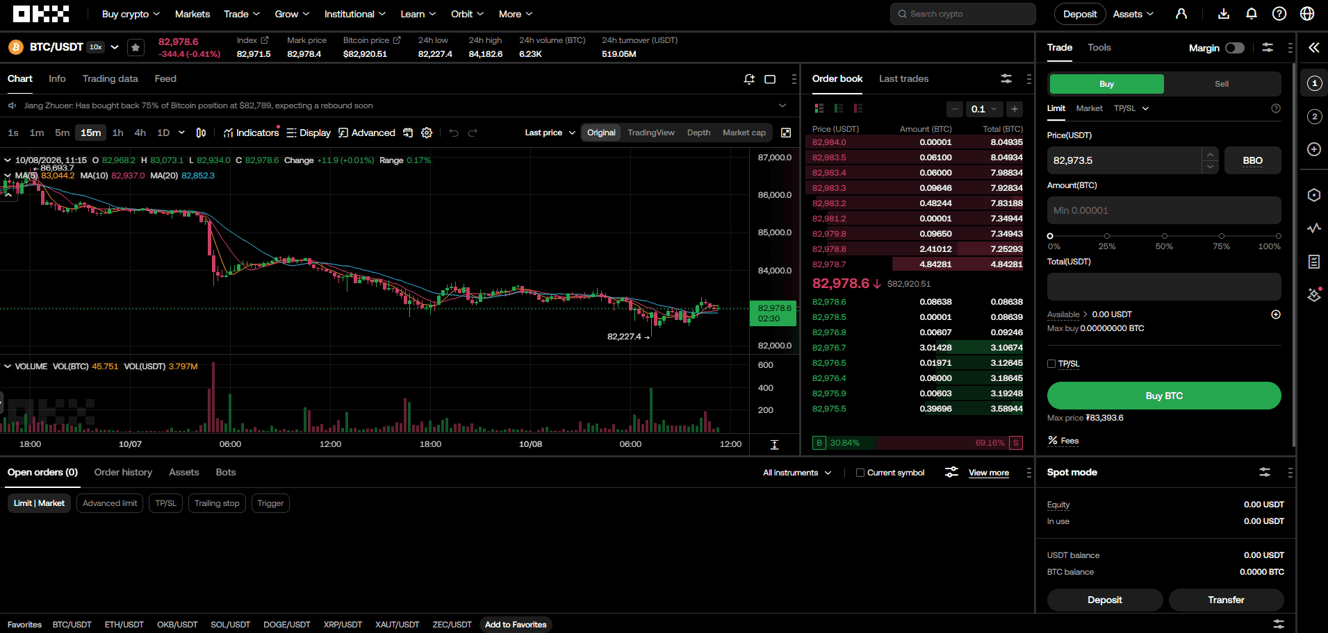
Task: Click the BBO price button
Action: click(x=1252, y=160)
